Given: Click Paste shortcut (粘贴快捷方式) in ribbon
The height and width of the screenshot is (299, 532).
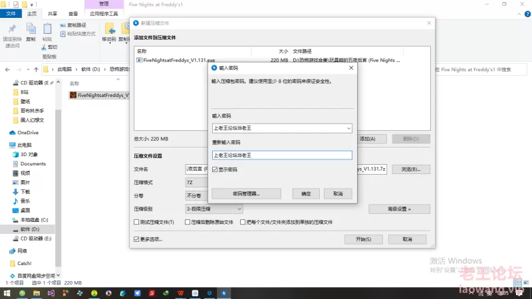Looking at the screenshot, I should (x=78, y=34).
